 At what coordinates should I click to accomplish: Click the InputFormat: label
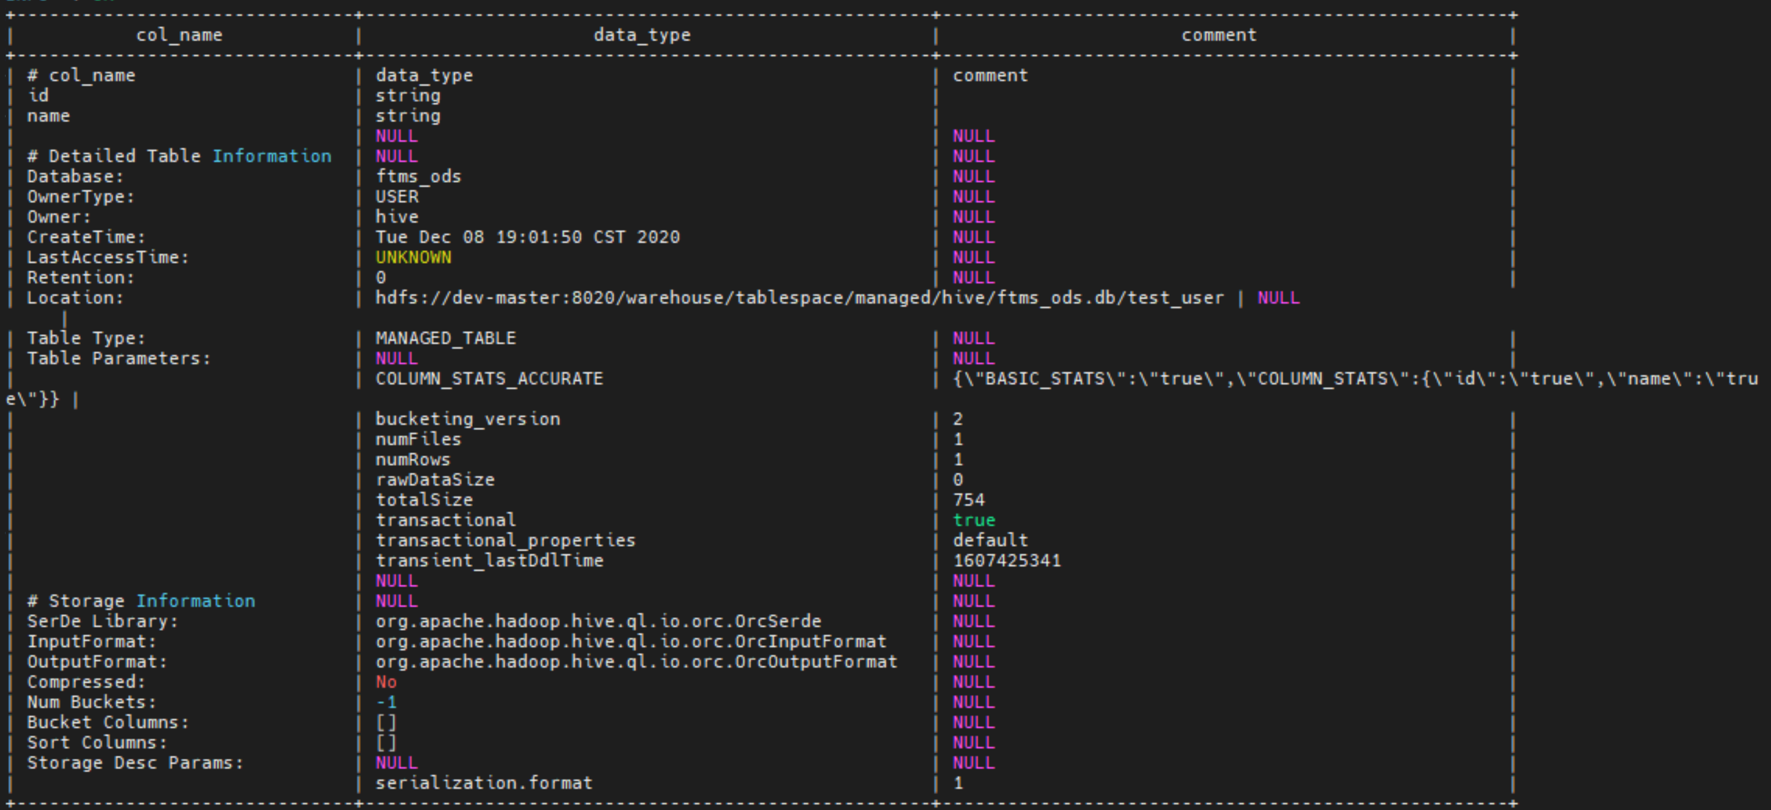point(91,641)
